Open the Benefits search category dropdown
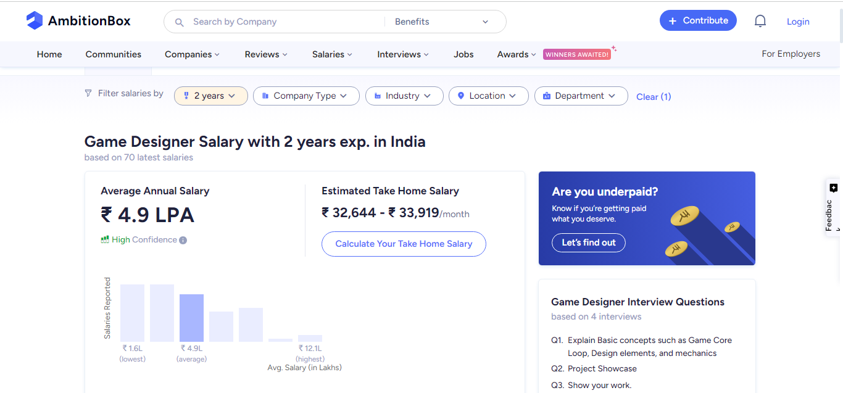The height and width of the screenshot is (393, 843). pyautogui.click(x=442, y=22)
